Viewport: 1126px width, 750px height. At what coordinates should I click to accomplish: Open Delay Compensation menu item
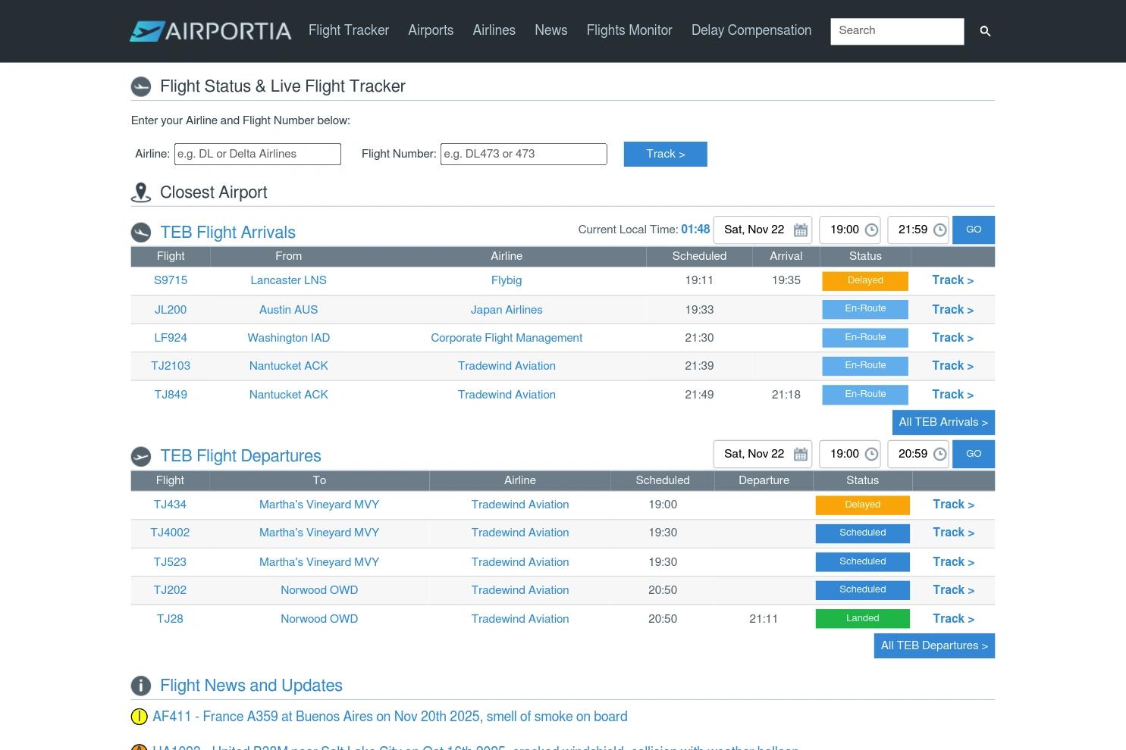tap(751, 30)
